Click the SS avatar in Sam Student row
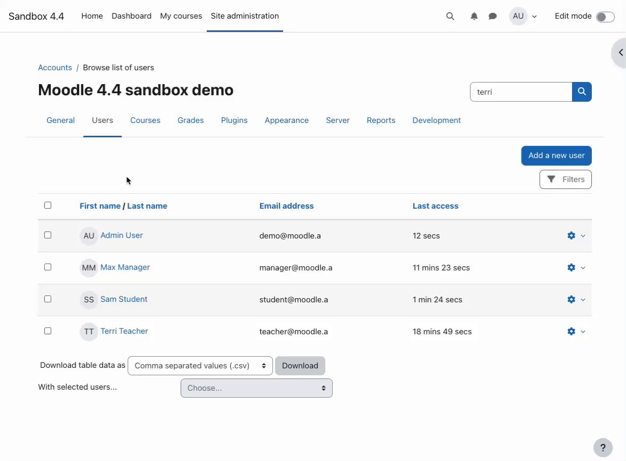This screenshot has height=461, width=626. point(89,300)
